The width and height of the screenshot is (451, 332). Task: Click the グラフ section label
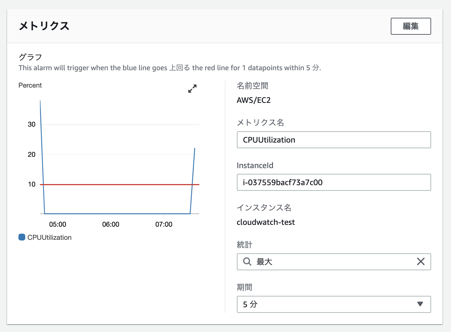point(30,57)
